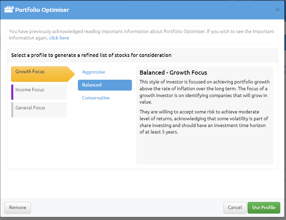Click the Cancel button
This screenshot has height=220, width=286.
[x=235, y=208]
